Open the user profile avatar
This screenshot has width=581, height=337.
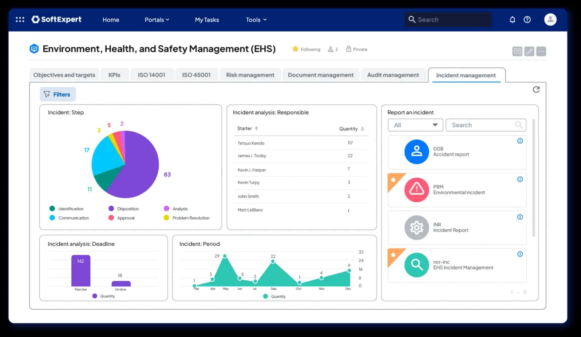tap(550, 19)
